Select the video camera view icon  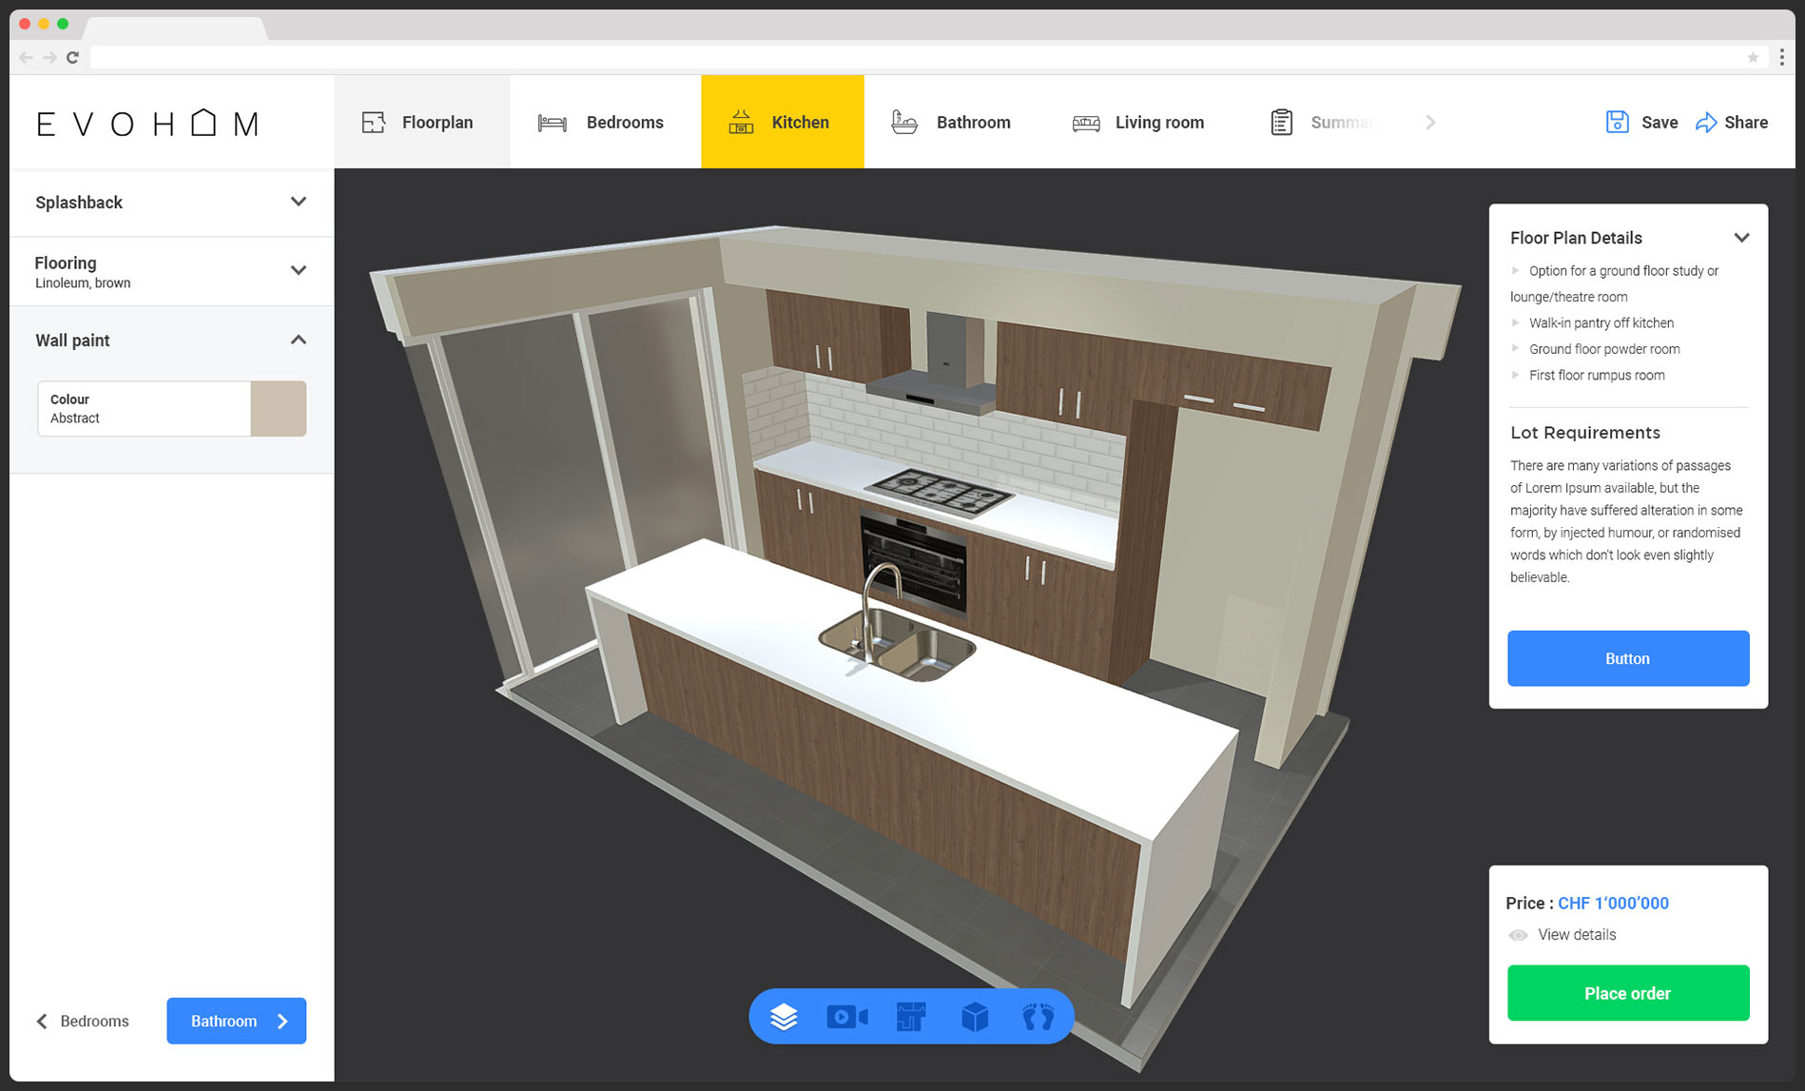pyautogui.click(x=846, y=1017)
